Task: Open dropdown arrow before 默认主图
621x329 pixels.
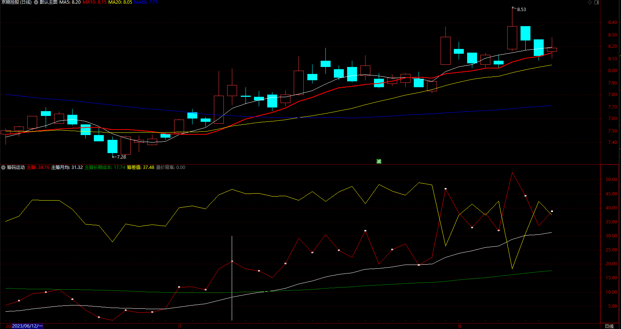Action: coord(36,2)
